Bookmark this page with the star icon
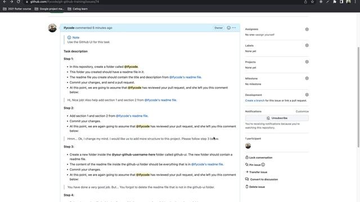Screen dimensions: 360x202 click(x=313, y=2)
